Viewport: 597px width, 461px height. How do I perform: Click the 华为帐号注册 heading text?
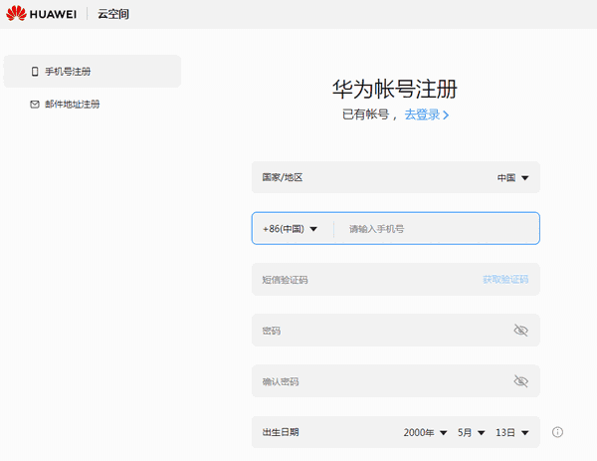click(394, 90)
